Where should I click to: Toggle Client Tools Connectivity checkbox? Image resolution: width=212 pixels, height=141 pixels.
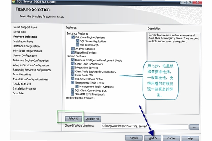(73, 63)
